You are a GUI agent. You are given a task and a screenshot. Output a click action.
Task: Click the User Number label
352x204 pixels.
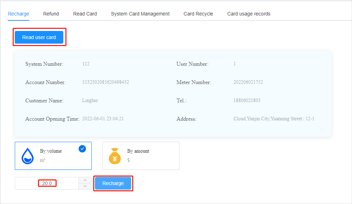[192, 64]
